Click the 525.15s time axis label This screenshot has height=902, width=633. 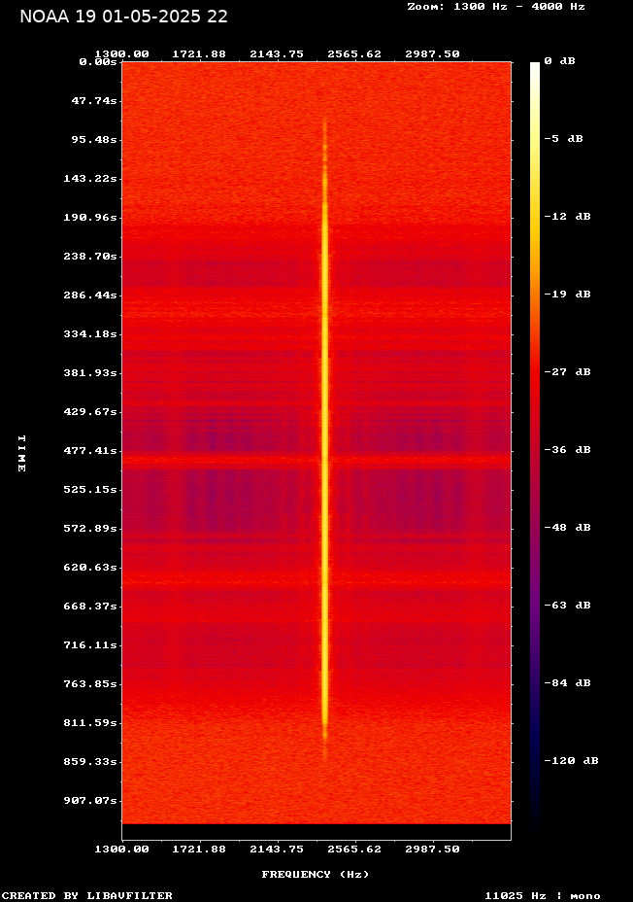90,490
